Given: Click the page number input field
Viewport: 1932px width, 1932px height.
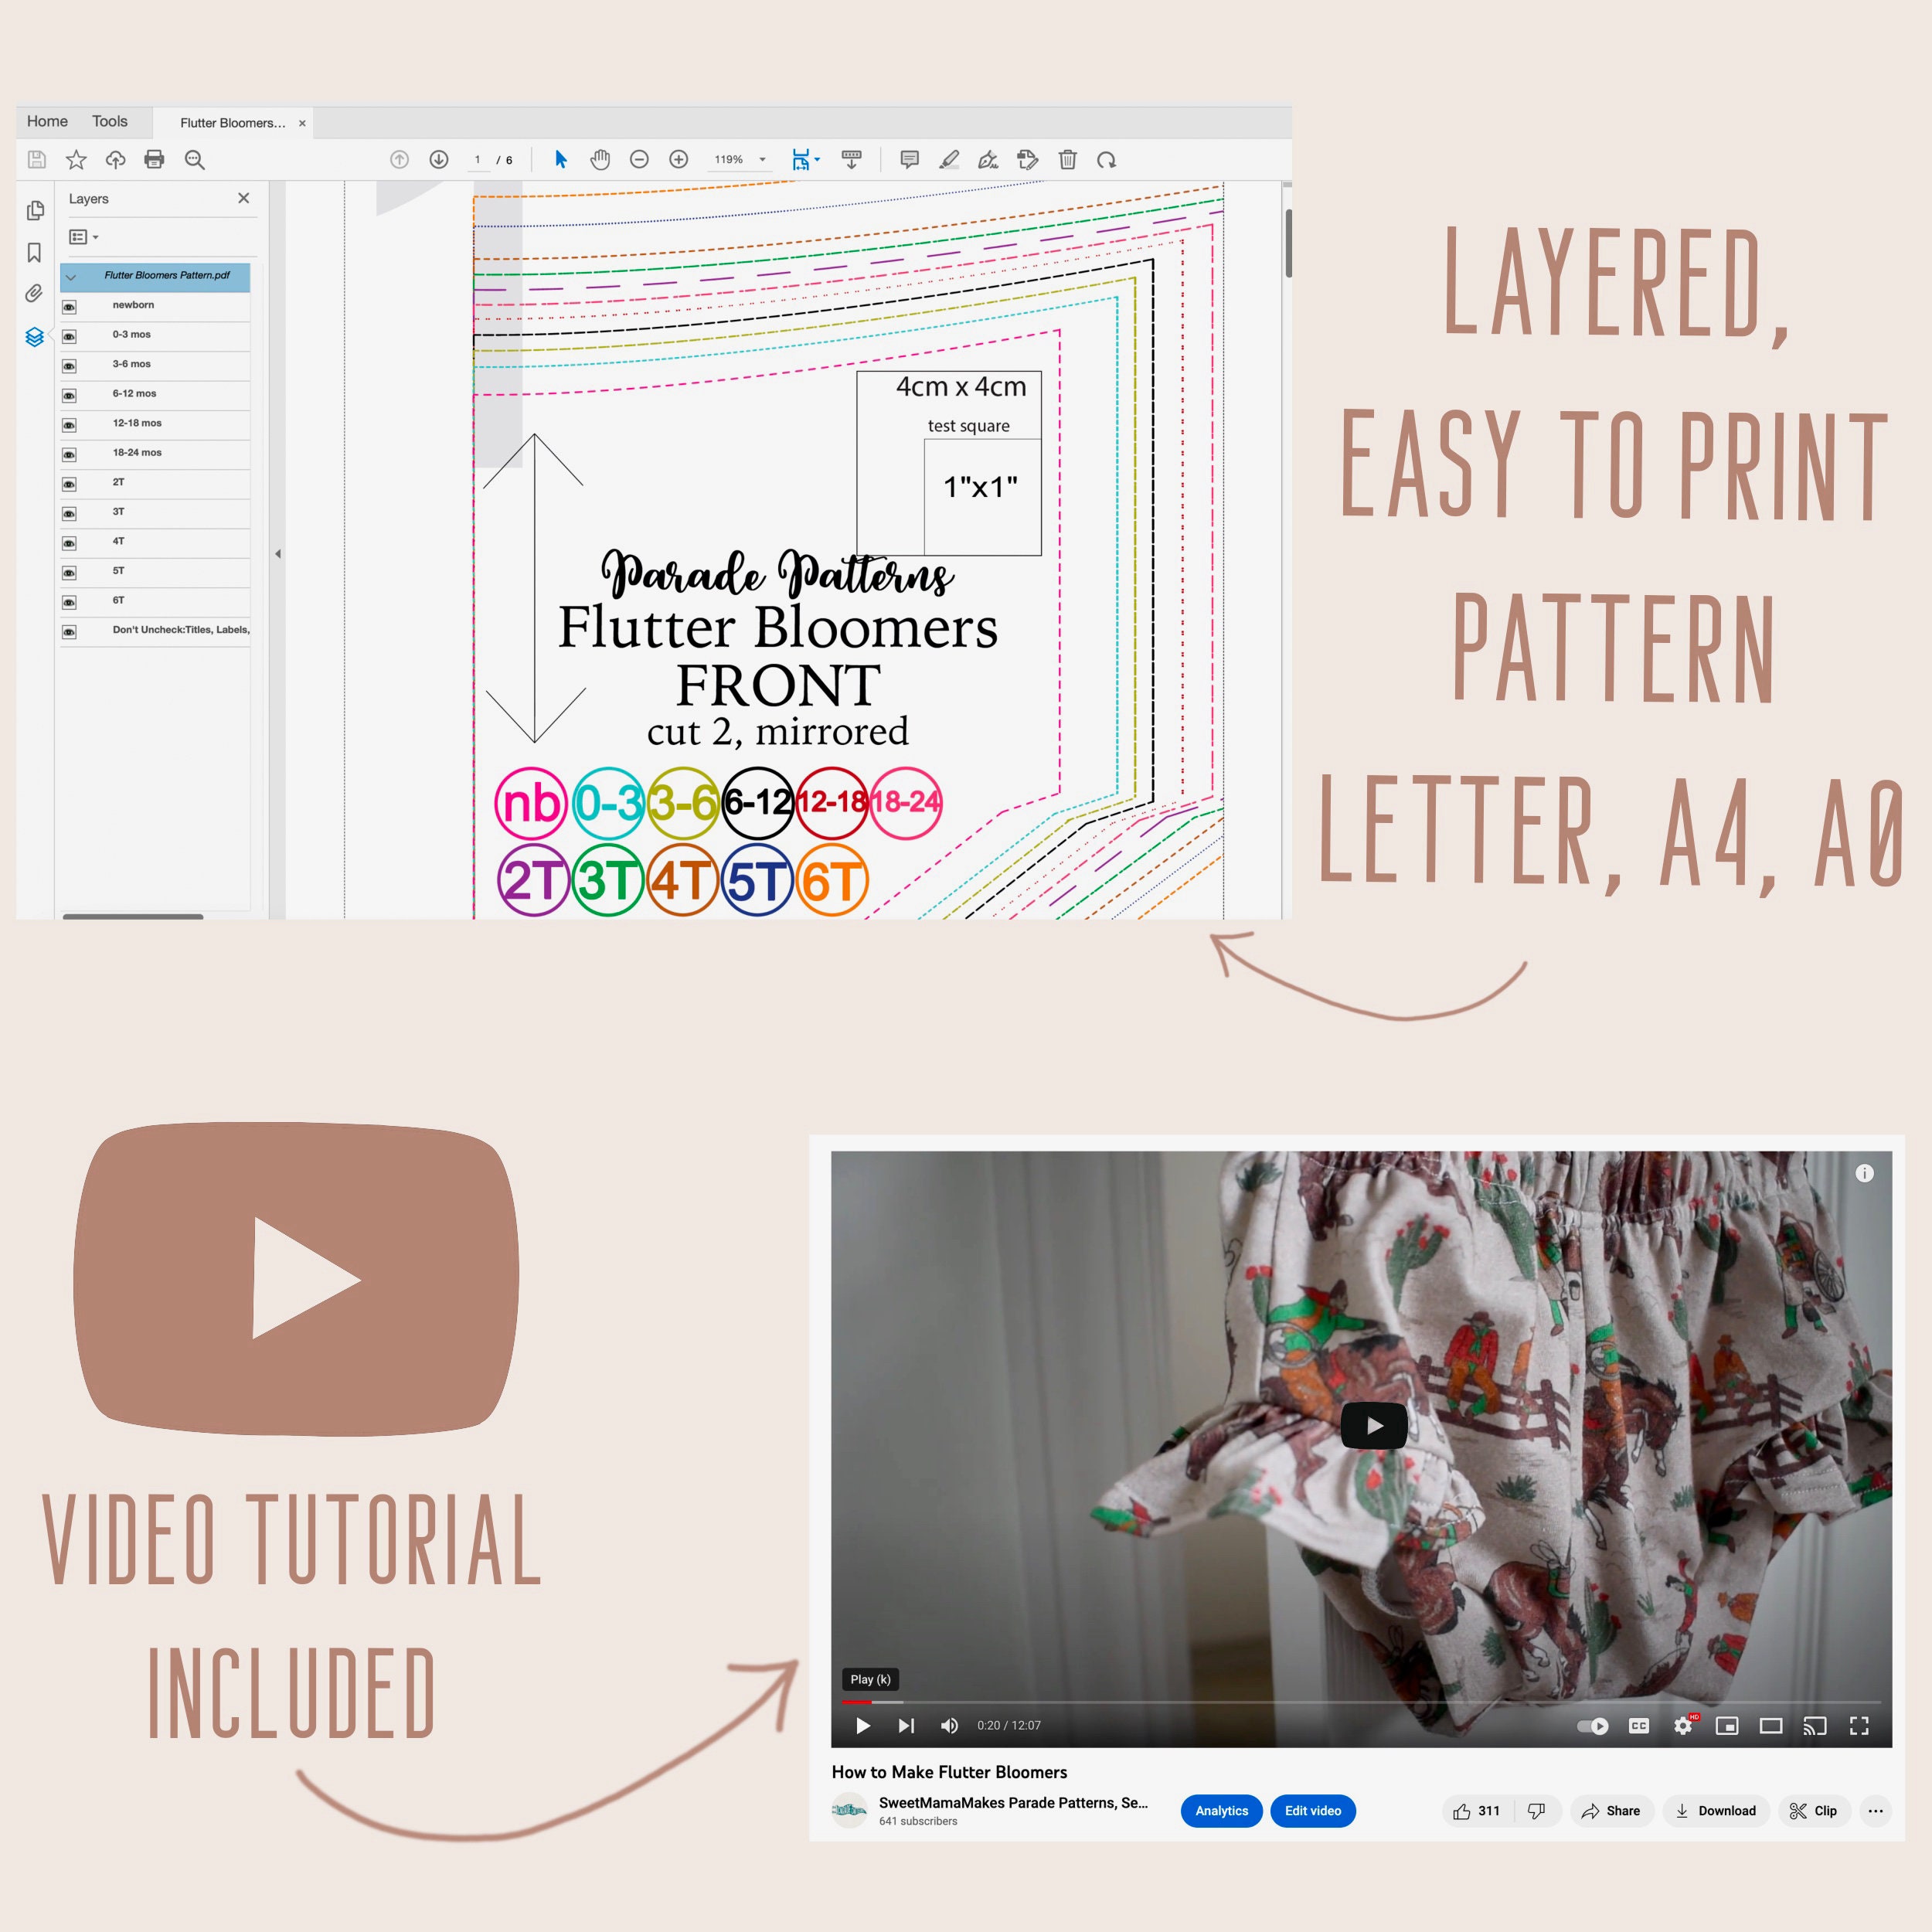Looking at the screenshot, I should click(478, 159).
